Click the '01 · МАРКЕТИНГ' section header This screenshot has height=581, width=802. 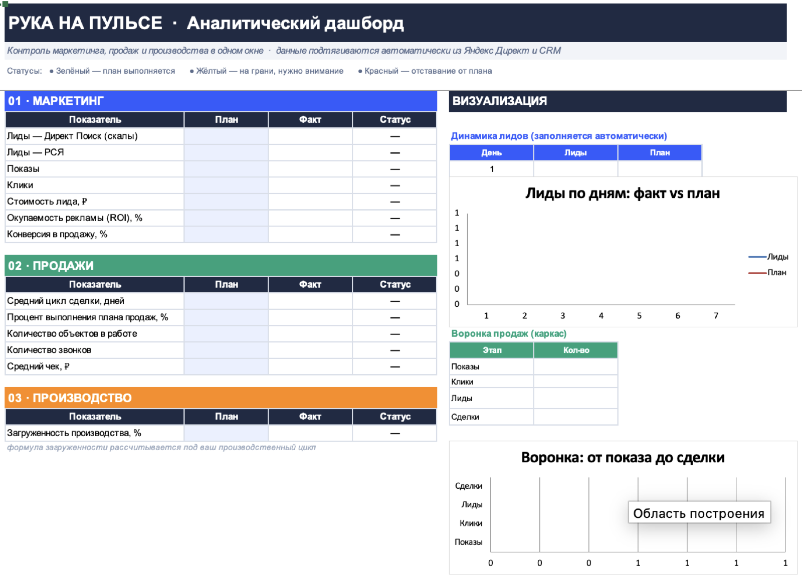click(x=221, y=101)
